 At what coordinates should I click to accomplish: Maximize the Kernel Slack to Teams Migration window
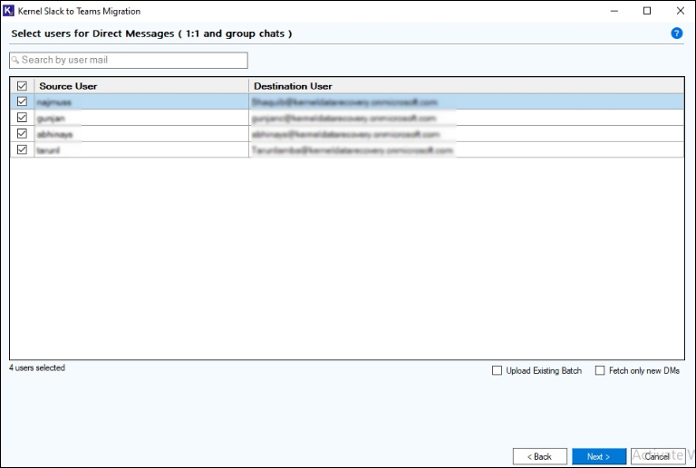[x=647, y=11]
